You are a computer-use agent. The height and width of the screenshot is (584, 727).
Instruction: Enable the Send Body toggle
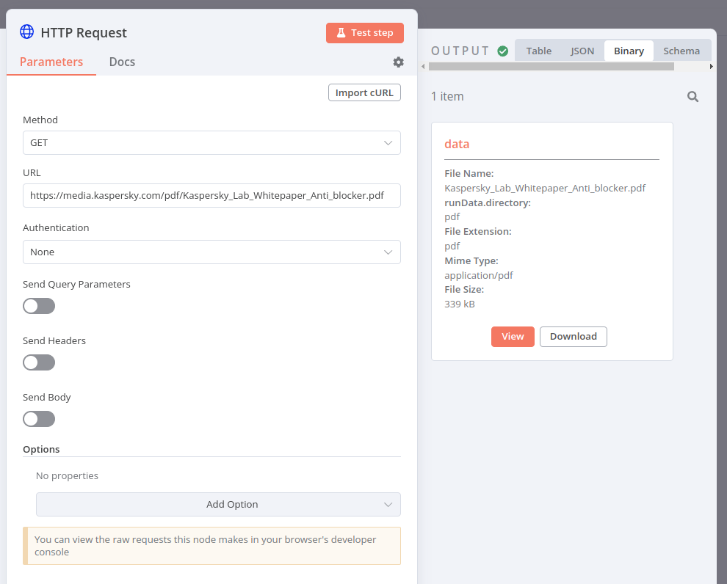tap(39, 419)
